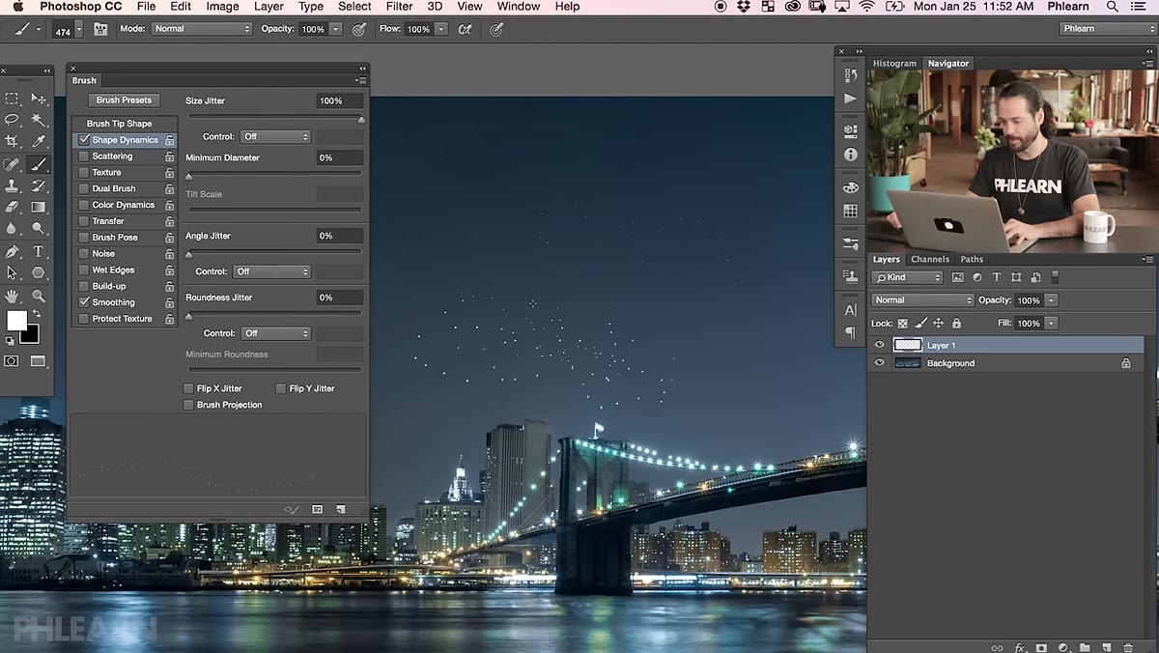Screen dimensions: 1159x653
Task: Select the Clone Stamp tool
Action: (x=12, y=185)
